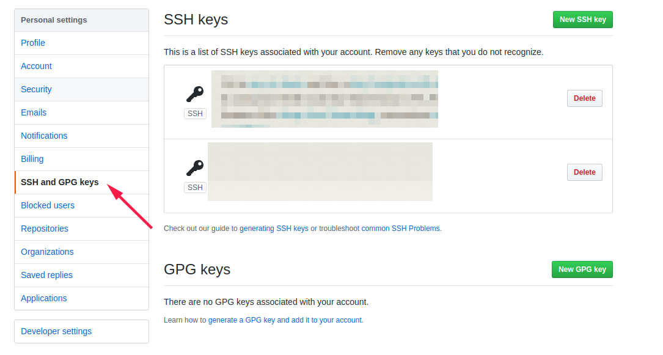The image size is (663, 355).
Task: Open Developer settings
Action: tap(56, 331)
